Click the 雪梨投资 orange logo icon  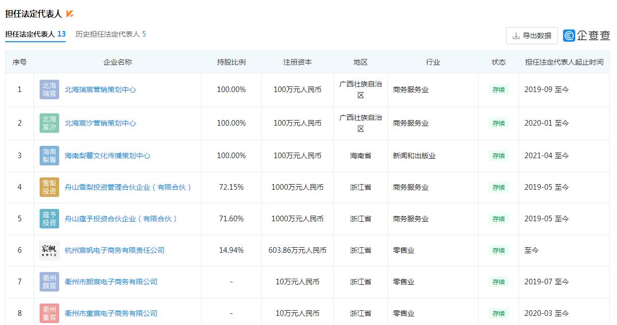coord(49,187)
